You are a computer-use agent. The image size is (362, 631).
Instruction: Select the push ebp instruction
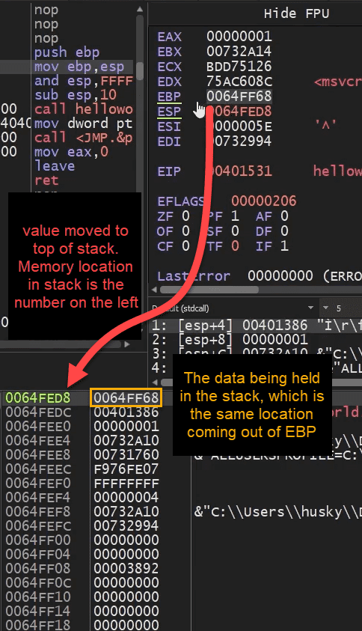point(67,52)
